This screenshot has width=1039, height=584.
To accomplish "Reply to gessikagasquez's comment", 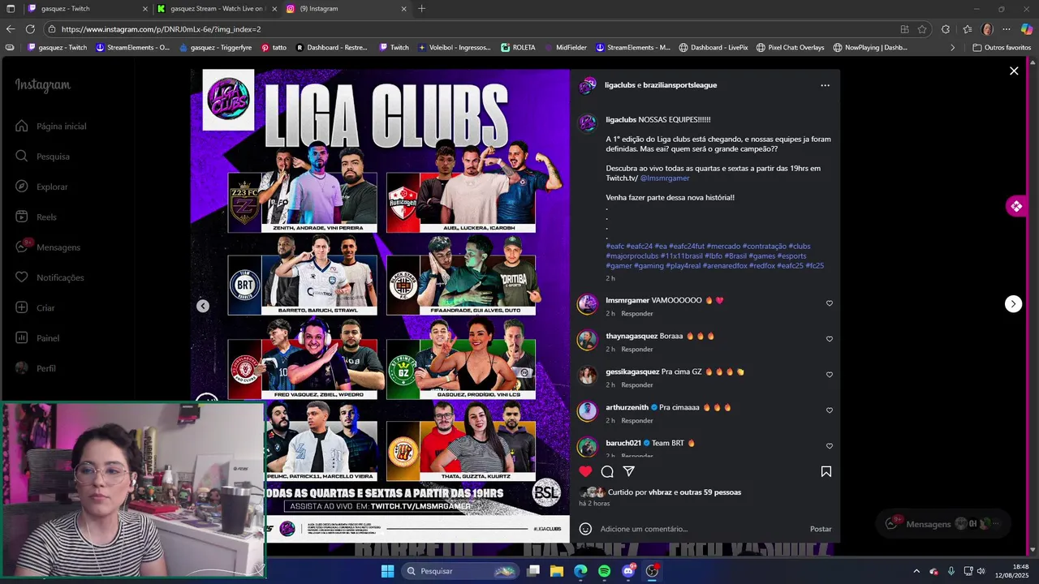I will pyautogui.click(x=637, y=384).
